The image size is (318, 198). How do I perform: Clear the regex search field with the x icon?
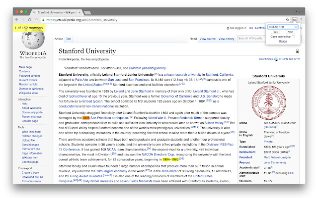click(296, 27)
